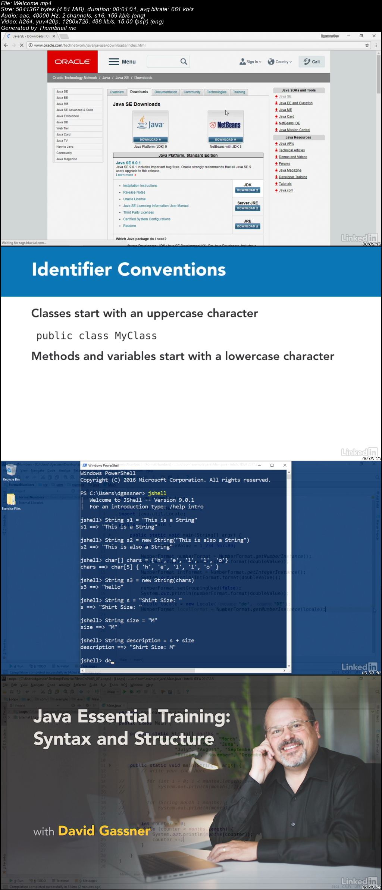Click the Run button in IntelliJ toolbar
382x890 pixels.
tap(125, 692)
